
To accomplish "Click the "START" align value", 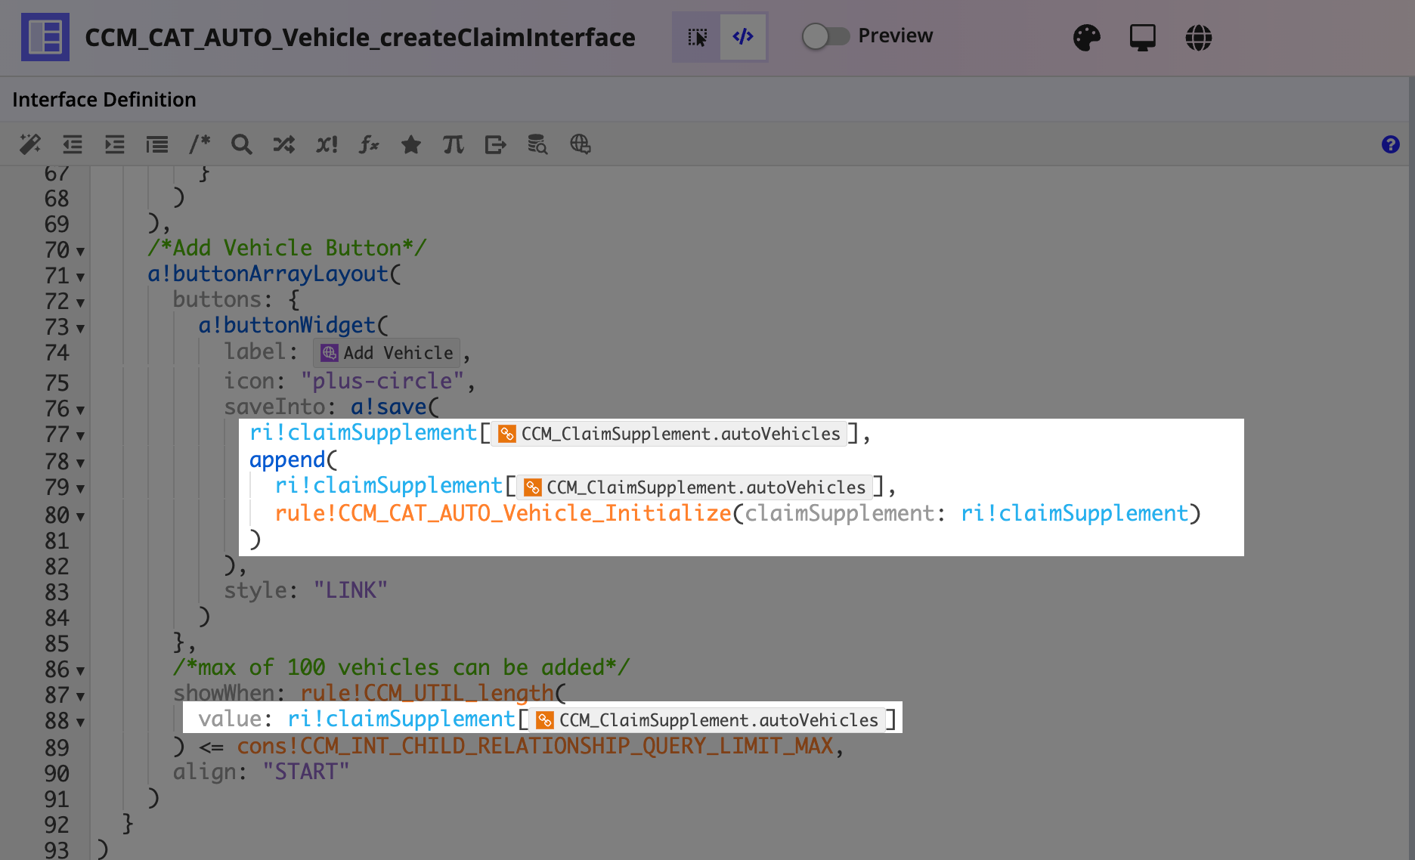I will (306, 772).
